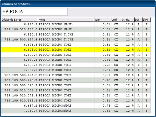Click PIPOCA MICRO YOKI name in highlighted row
This screenshot has height=117, width=156.
(55, 50)
